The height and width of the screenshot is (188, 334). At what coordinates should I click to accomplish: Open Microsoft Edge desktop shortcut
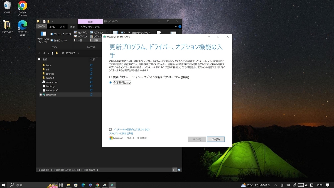(23, 28)
